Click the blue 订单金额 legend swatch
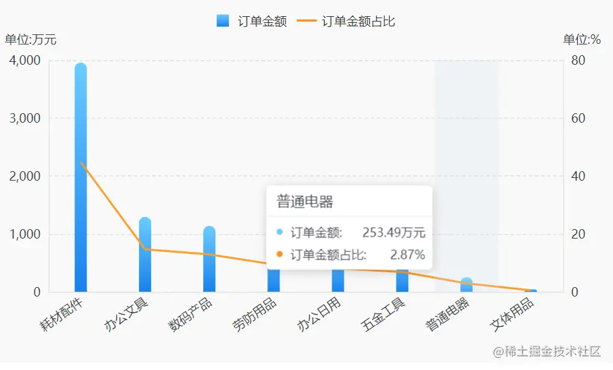613x370 pixels. (223, 21)
